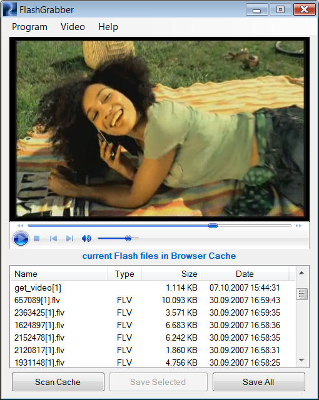Open the Program menu

coord(29,27)
